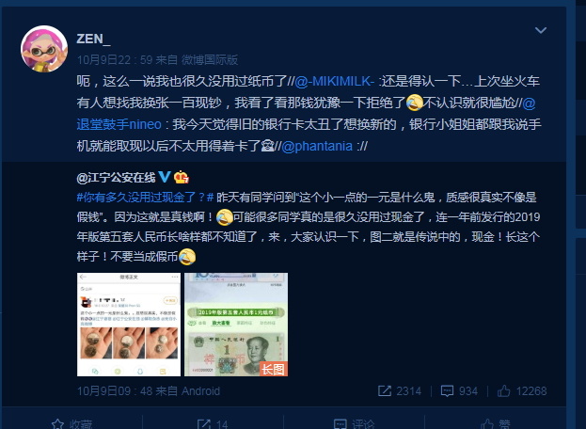The image size is (586, 429).
Task: Click the blue verified V badge
Action: (165, 177)
